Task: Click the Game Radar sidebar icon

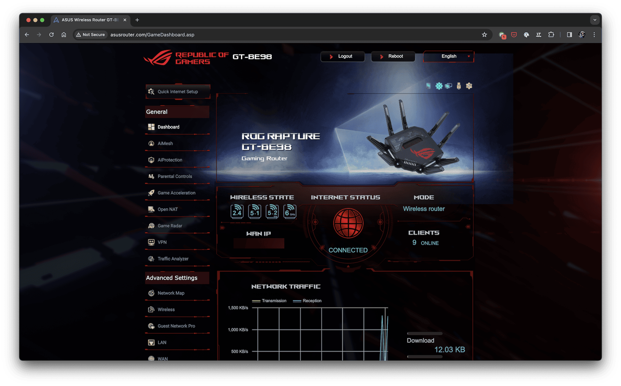Action: pos(151,226)
